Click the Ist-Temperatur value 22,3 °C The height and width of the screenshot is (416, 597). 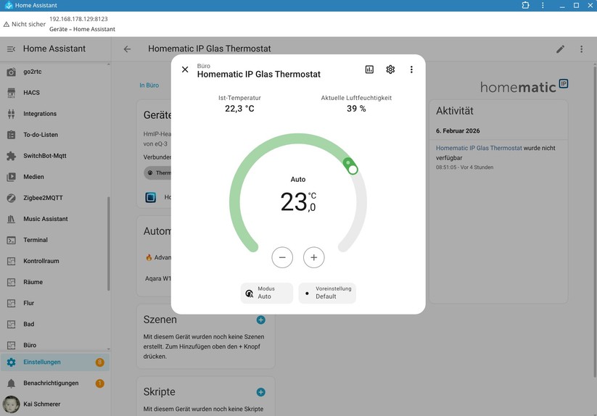point(239,109)
